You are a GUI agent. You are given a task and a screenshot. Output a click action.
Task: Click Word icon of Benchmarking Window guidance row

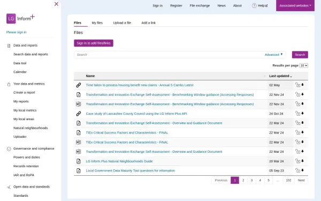click(x=79, y=104)
